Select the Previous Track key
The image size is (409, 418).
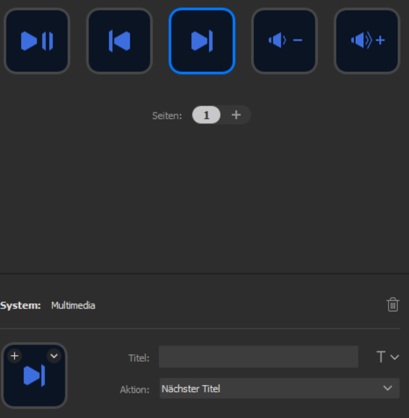(x=119, y=41)
